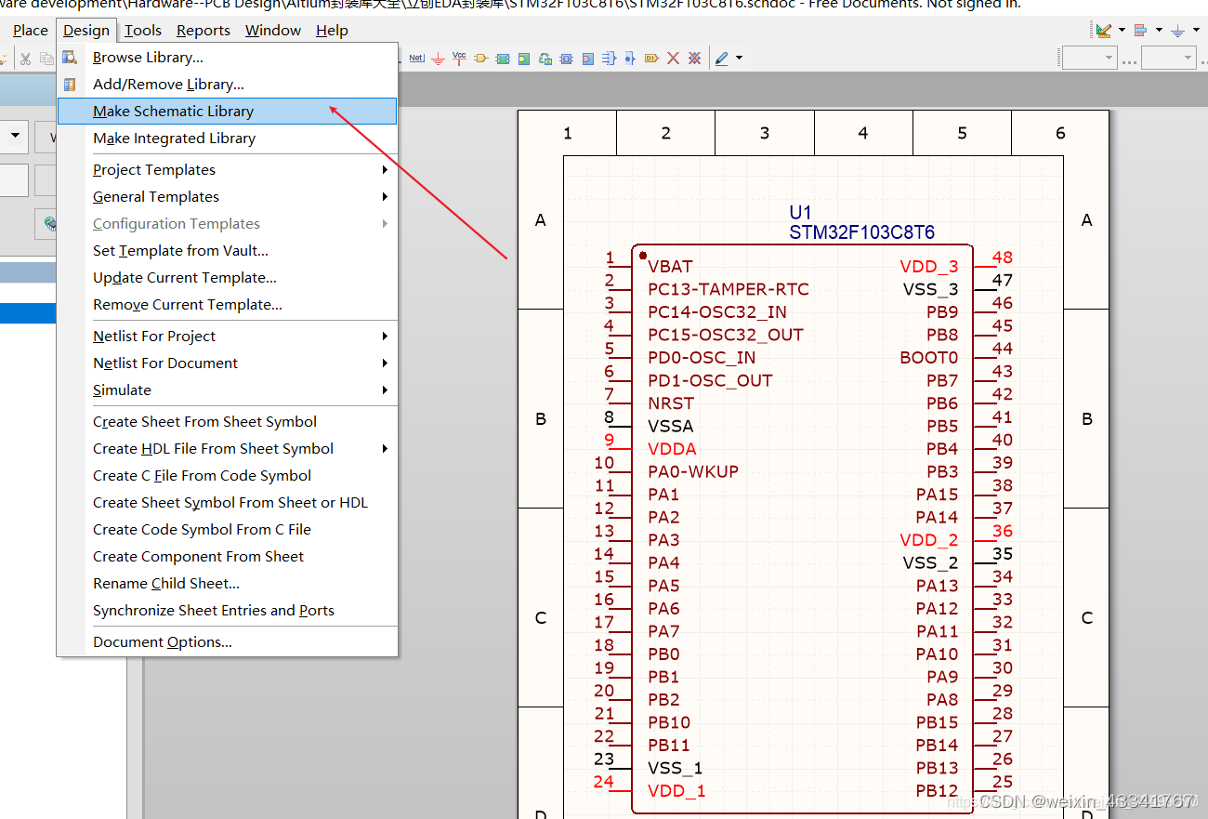Screen dimensions: 1208x819
Task: Click the Place Port icon
Action: (x=651, y=59)
